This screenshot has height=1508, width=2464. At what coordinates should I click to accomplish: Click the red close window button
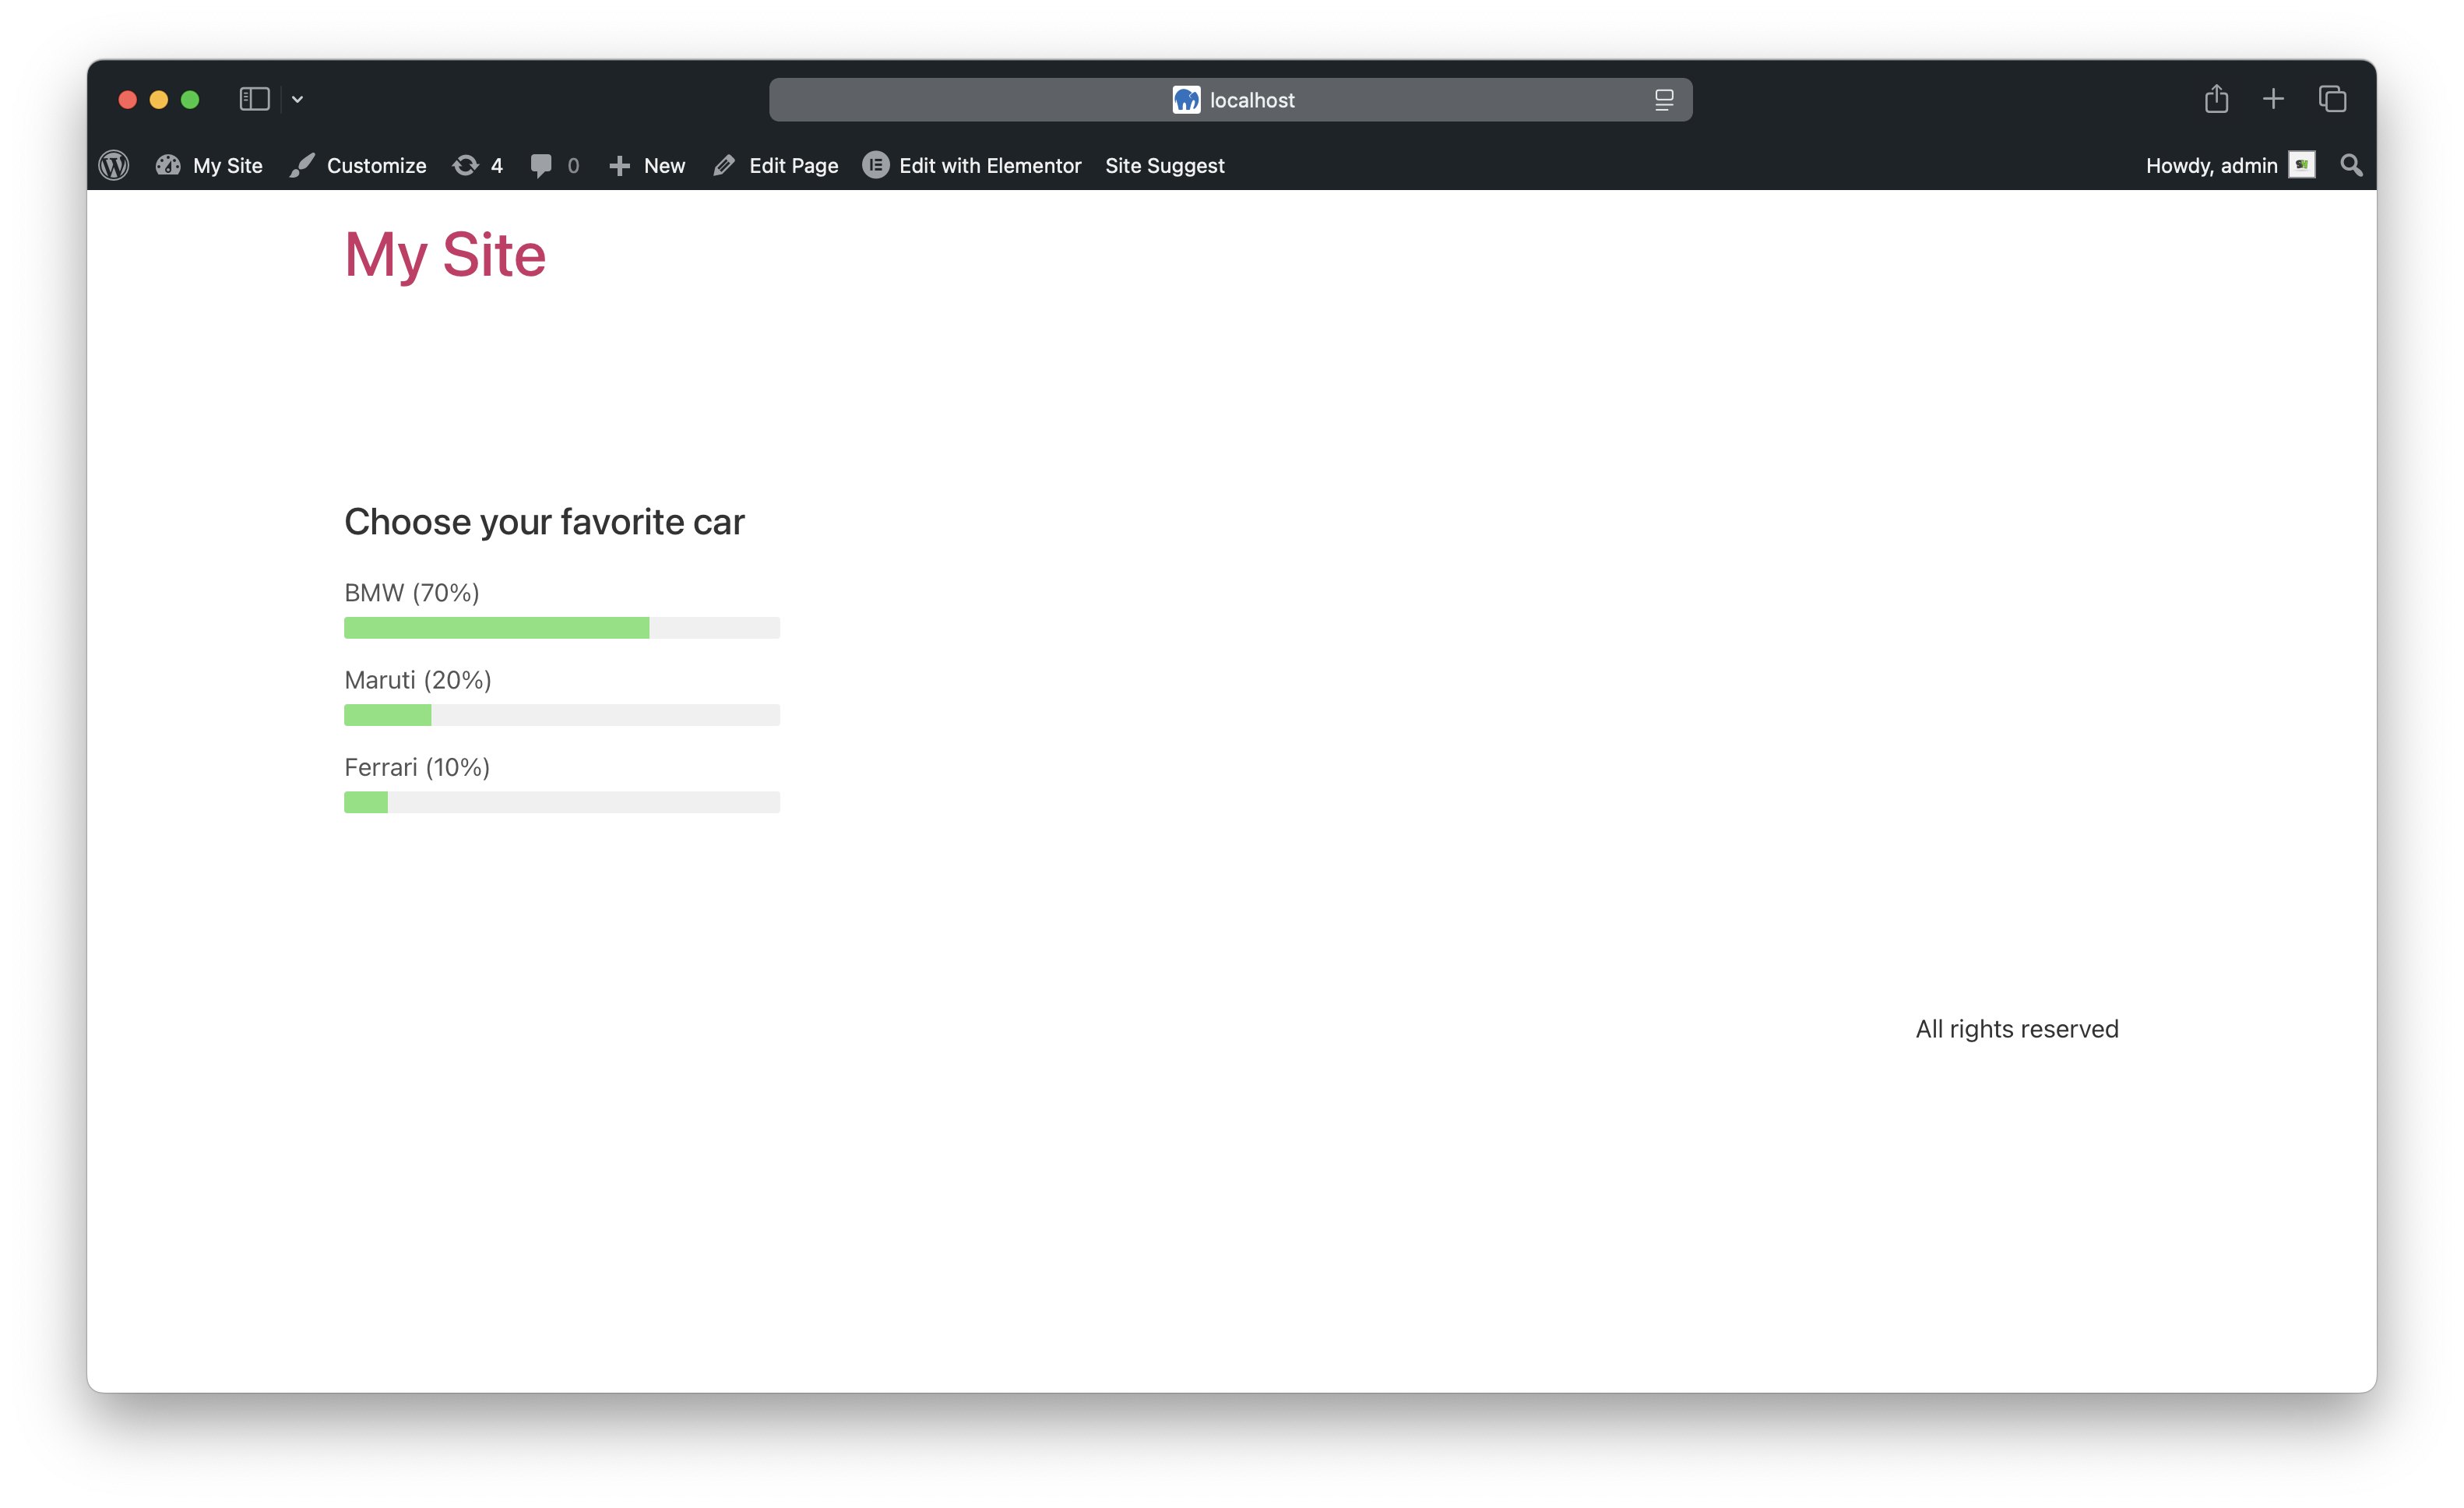tap(127, 99)
